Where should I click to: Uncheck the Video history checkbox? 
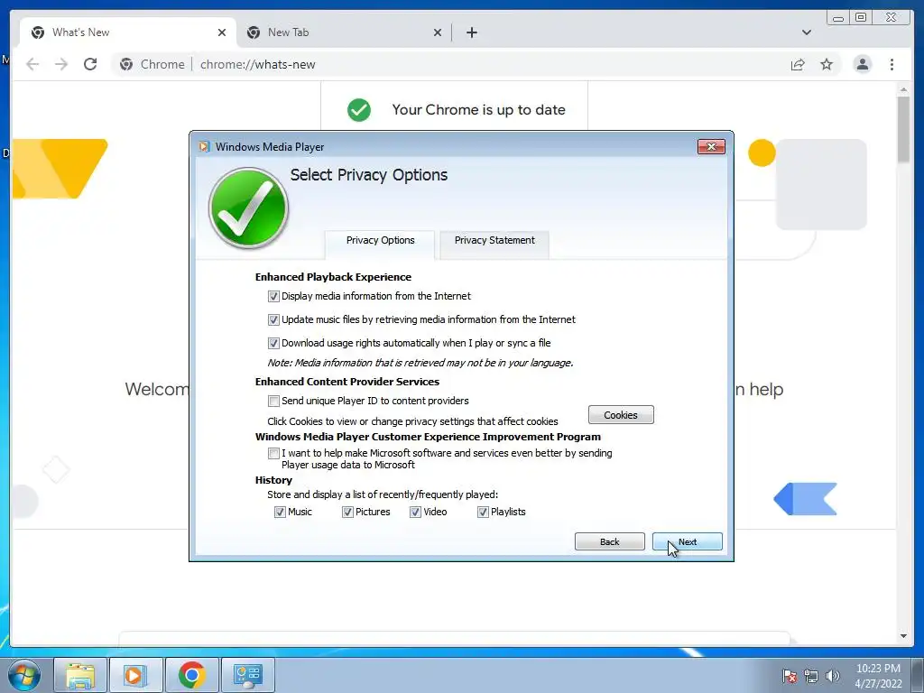[415, 513]
